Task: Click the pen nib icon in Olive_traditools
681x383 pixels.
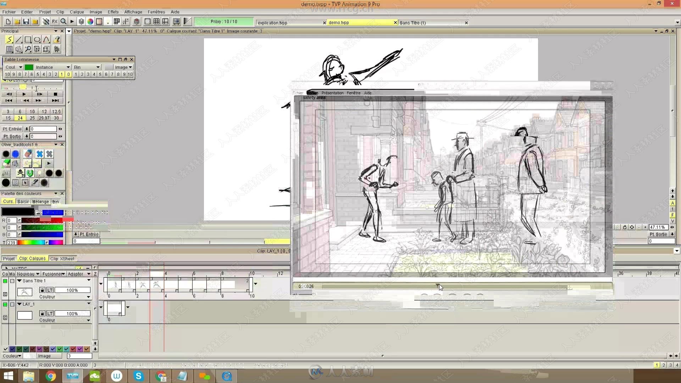Action: point(34,183)
